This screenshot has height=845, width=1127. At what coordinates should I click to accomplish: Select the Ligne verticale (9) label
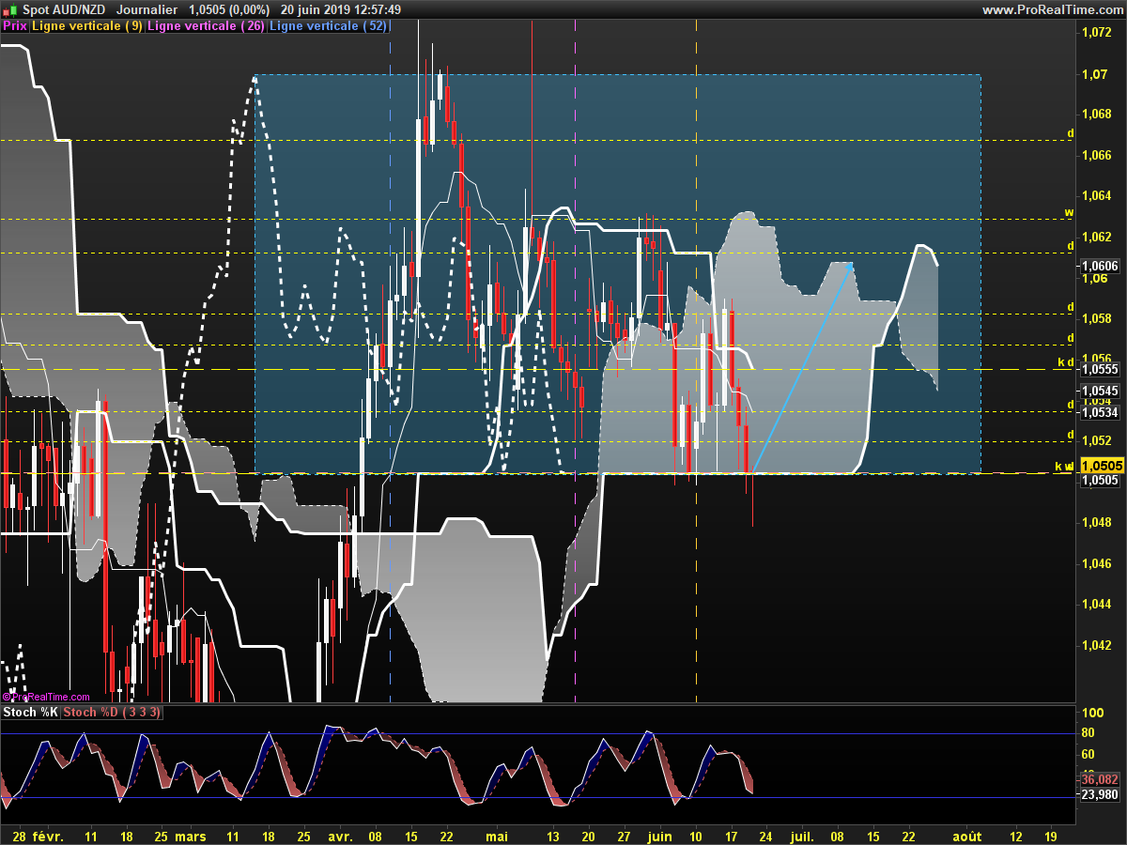point(87,26)
